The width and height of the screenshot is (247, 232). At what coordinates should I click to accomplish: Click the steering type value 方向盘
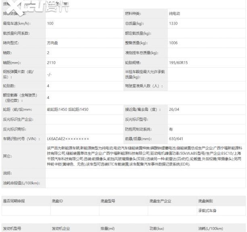tap(52, 43)
